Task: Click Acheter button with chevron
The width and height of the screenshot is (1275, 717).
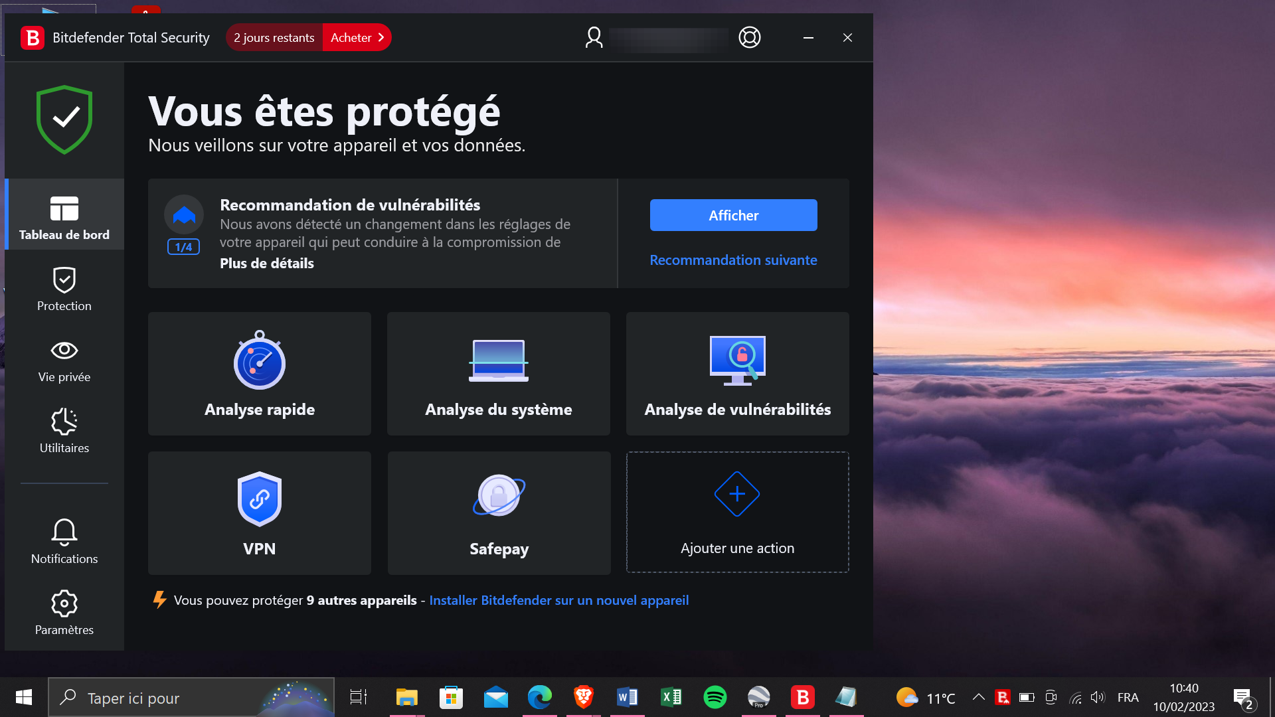Action: pos(357,38)
